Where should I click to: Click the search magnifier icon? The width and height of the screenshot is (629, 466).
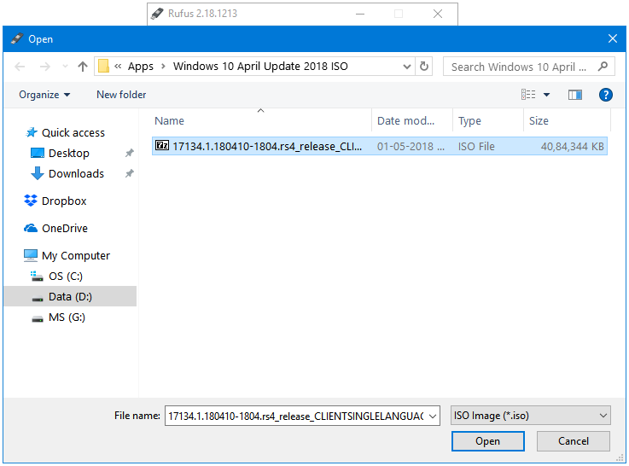pos(603,67)
